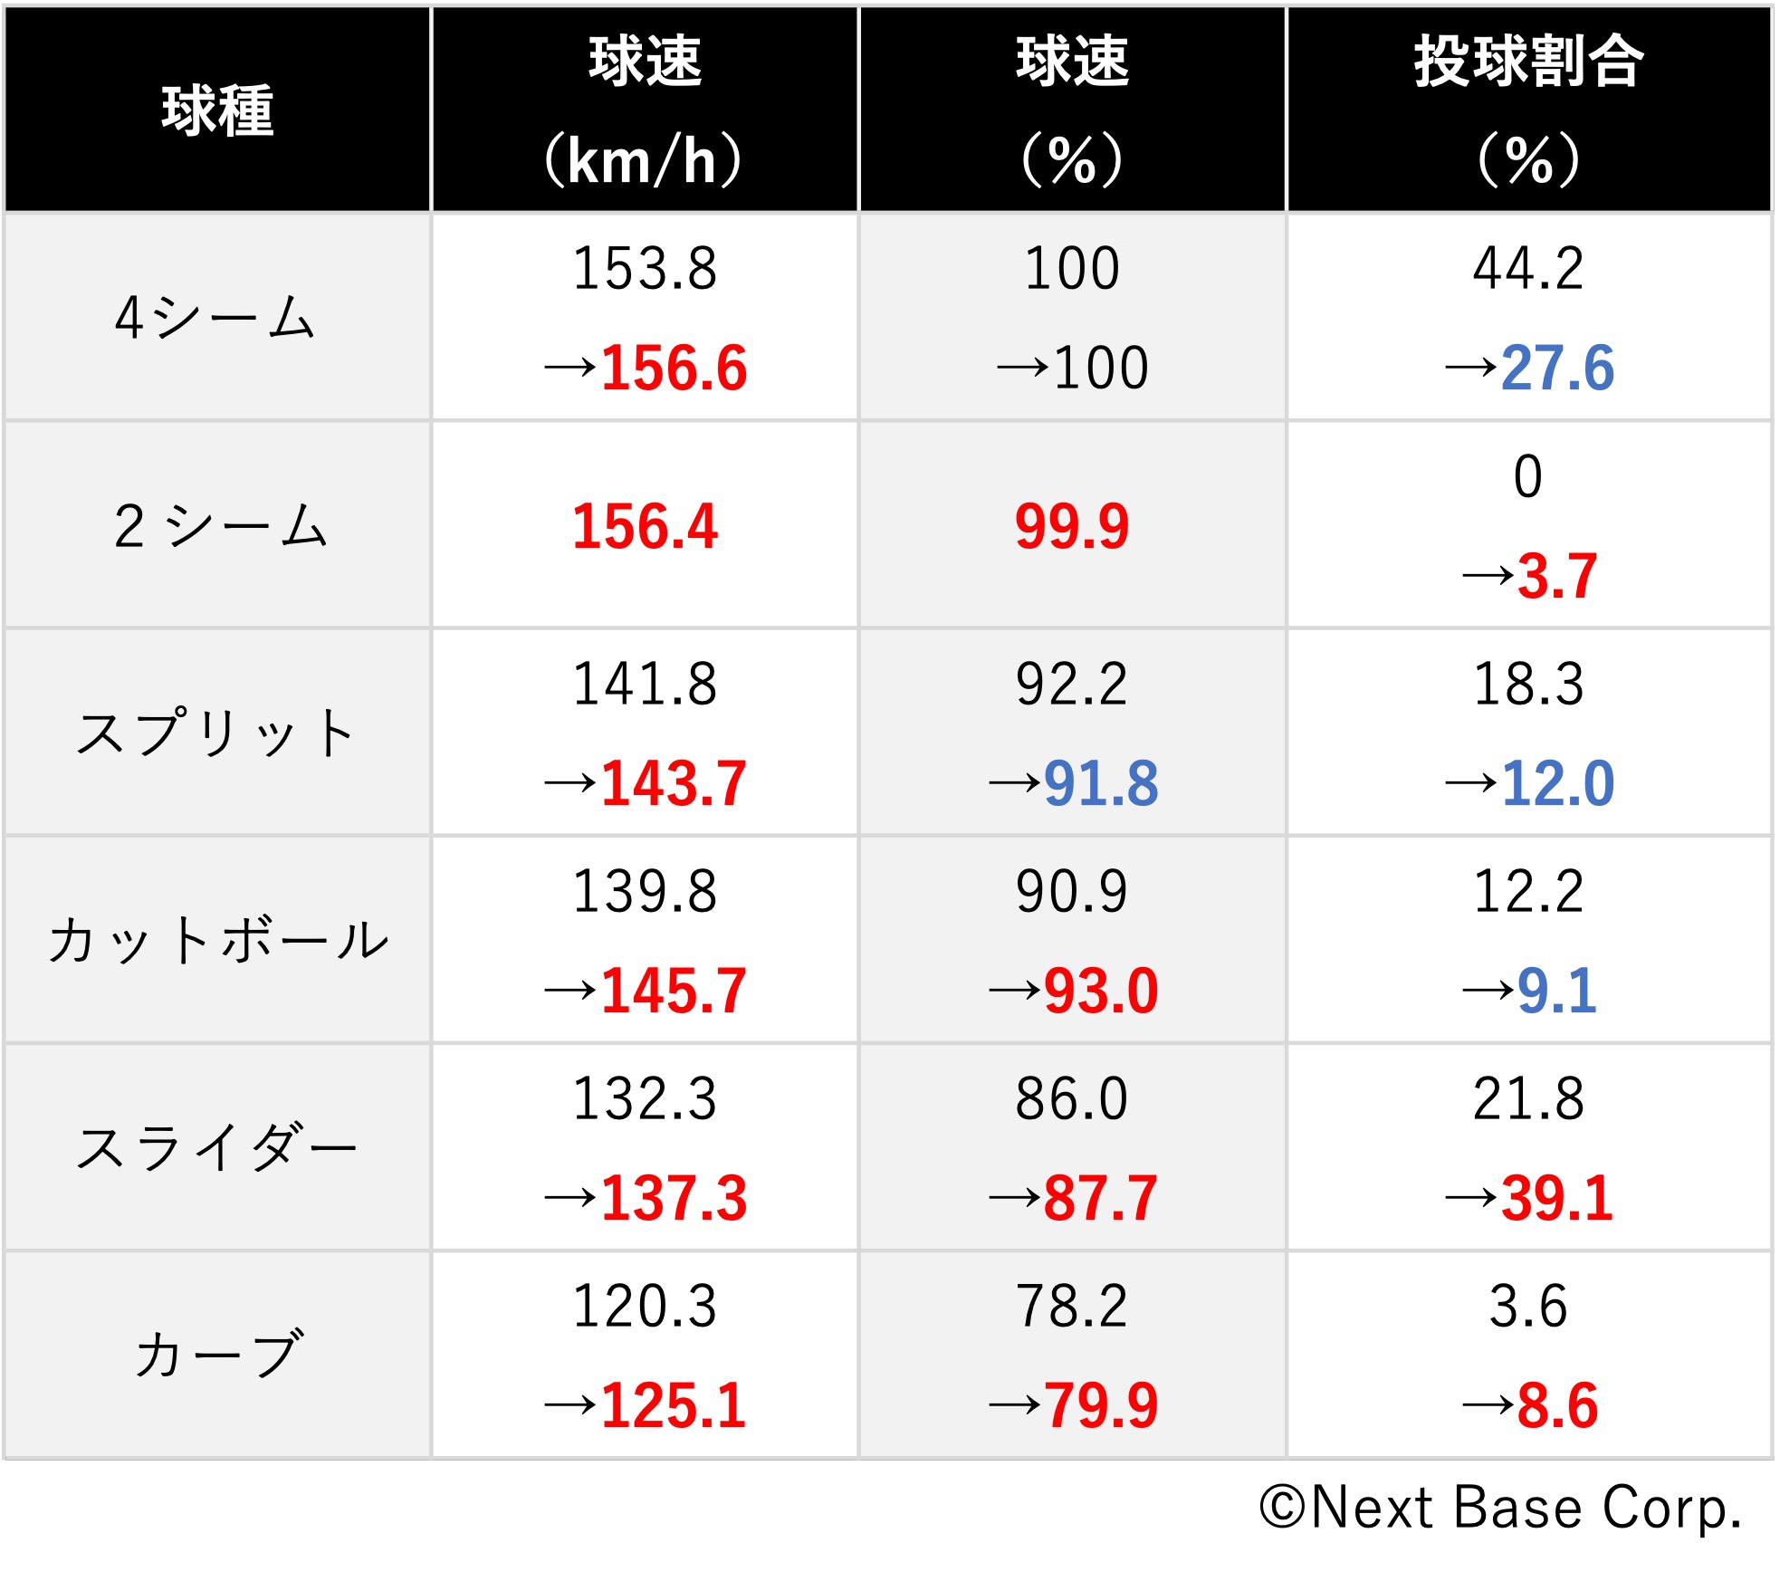Screen dimensions: 1780x1581
Task: Click the 2シーム row label
Action: 219,525
